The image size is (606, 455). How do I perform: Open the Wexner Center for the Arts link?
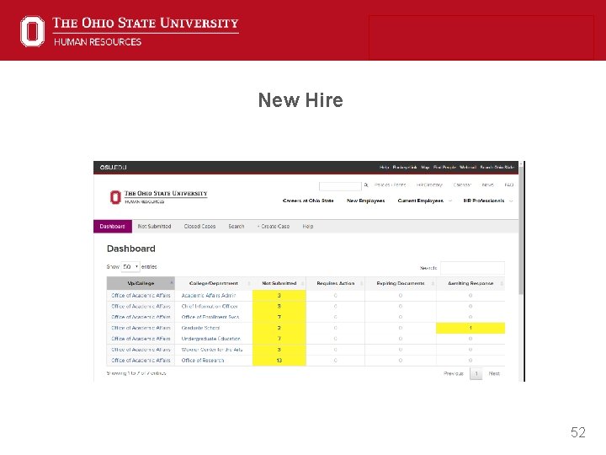pyautogui.click(x=212, y=350)
